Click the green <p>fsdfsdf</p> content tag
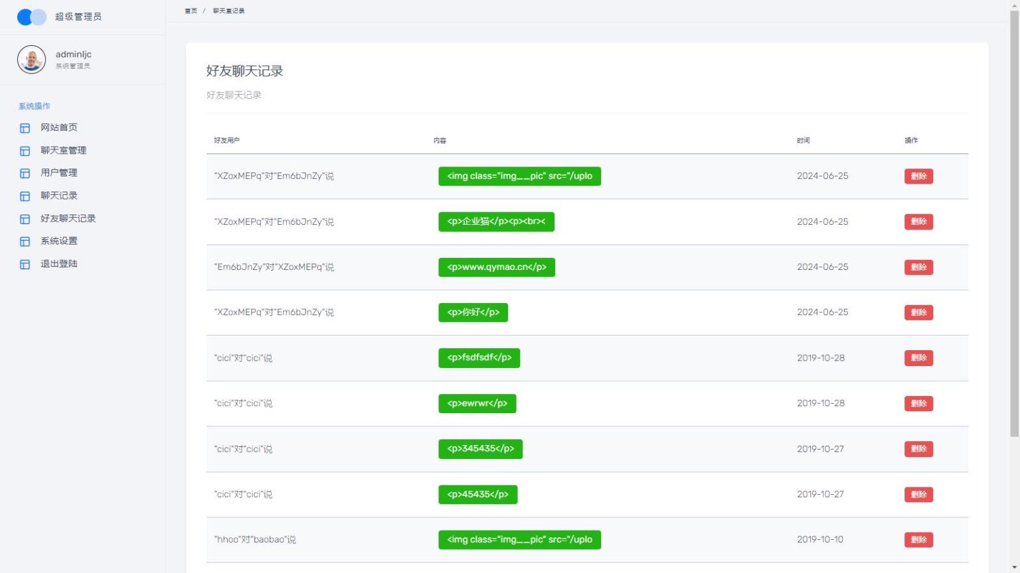This screenshot has width=1020, height=573. tap(479, 358)
